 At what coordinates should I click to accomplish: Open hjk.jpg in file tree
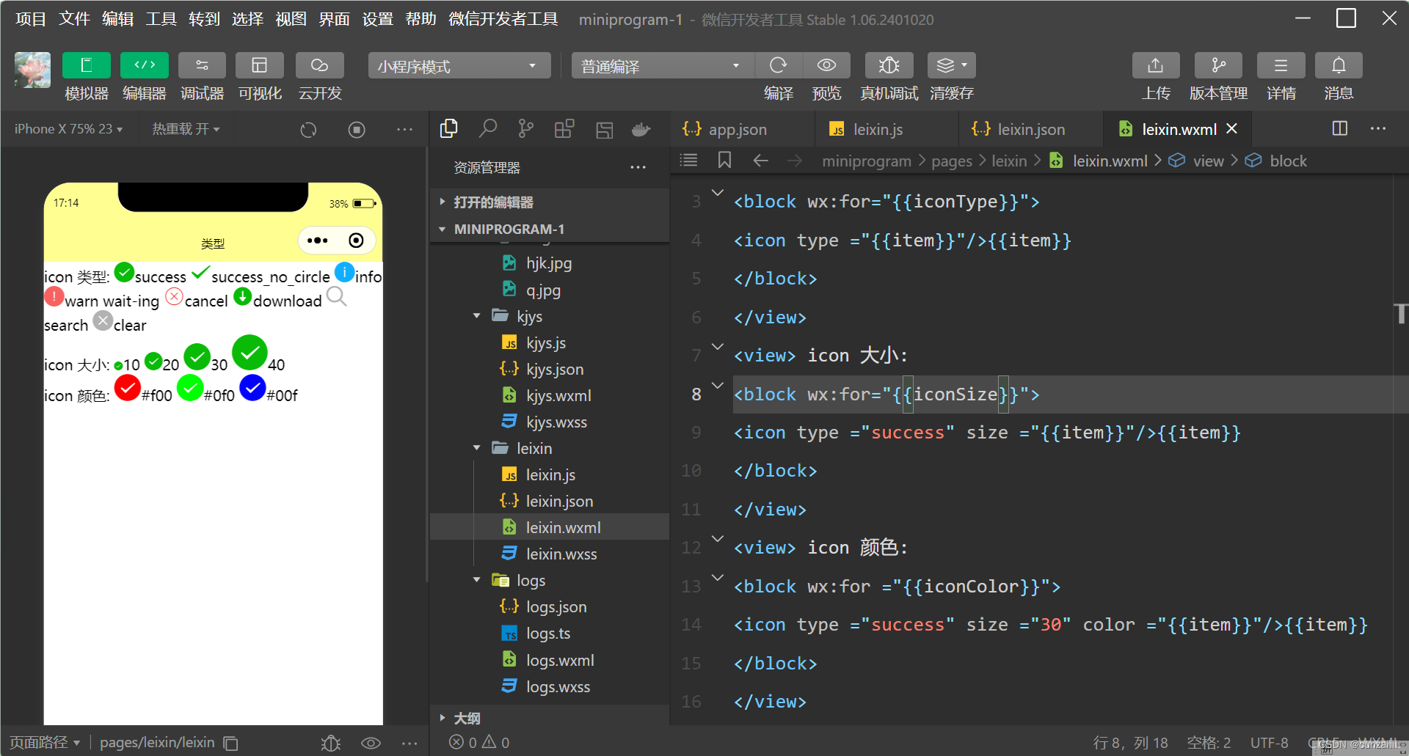[549, 263]
